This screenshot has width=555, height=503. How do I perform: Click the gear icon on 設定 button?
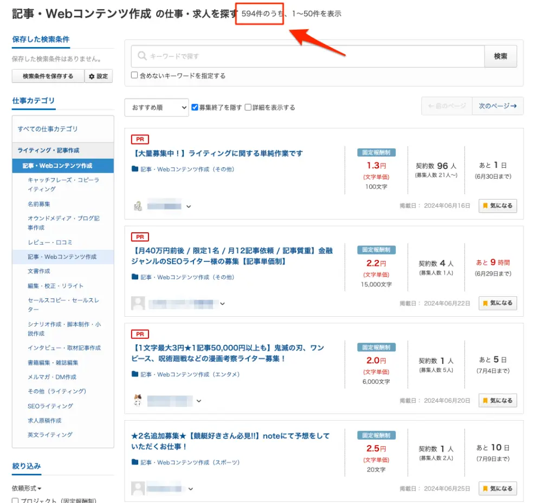[x=92, y=76]
